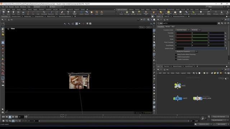Open rotation order Rx Ry Rz dropdown

coord(195,30)
